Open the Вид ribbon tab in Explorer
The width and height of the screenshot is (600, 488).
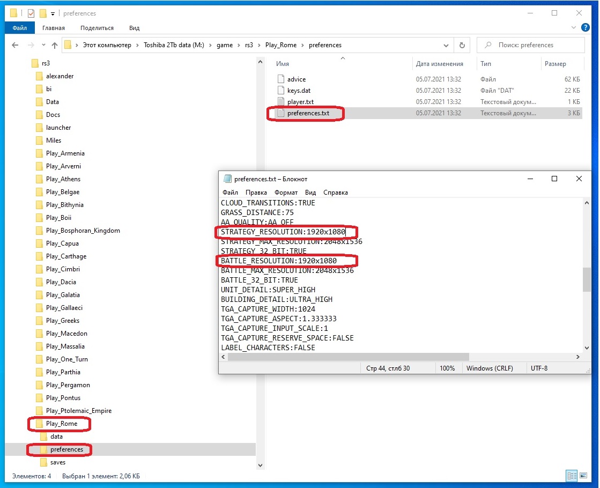pyautogui.click(x=134, y=28)
